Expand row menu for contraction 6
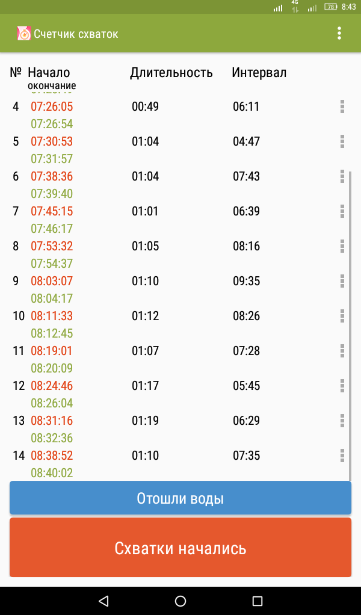This screenshot has height=615, width=361. click(342, 176)
